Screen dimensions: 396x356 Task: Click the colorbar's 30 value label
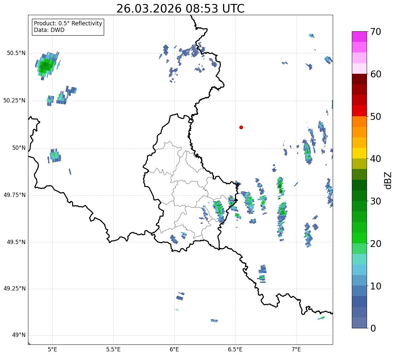[376, 201]
